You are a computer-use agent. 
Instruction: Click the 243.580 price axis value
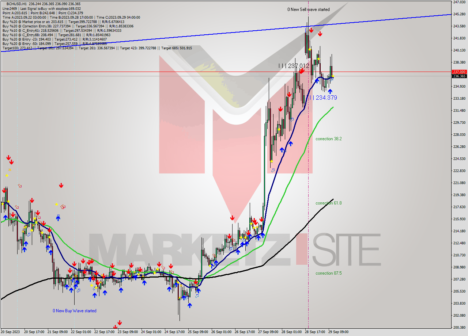pyautogui.click(x=459, y=26)
